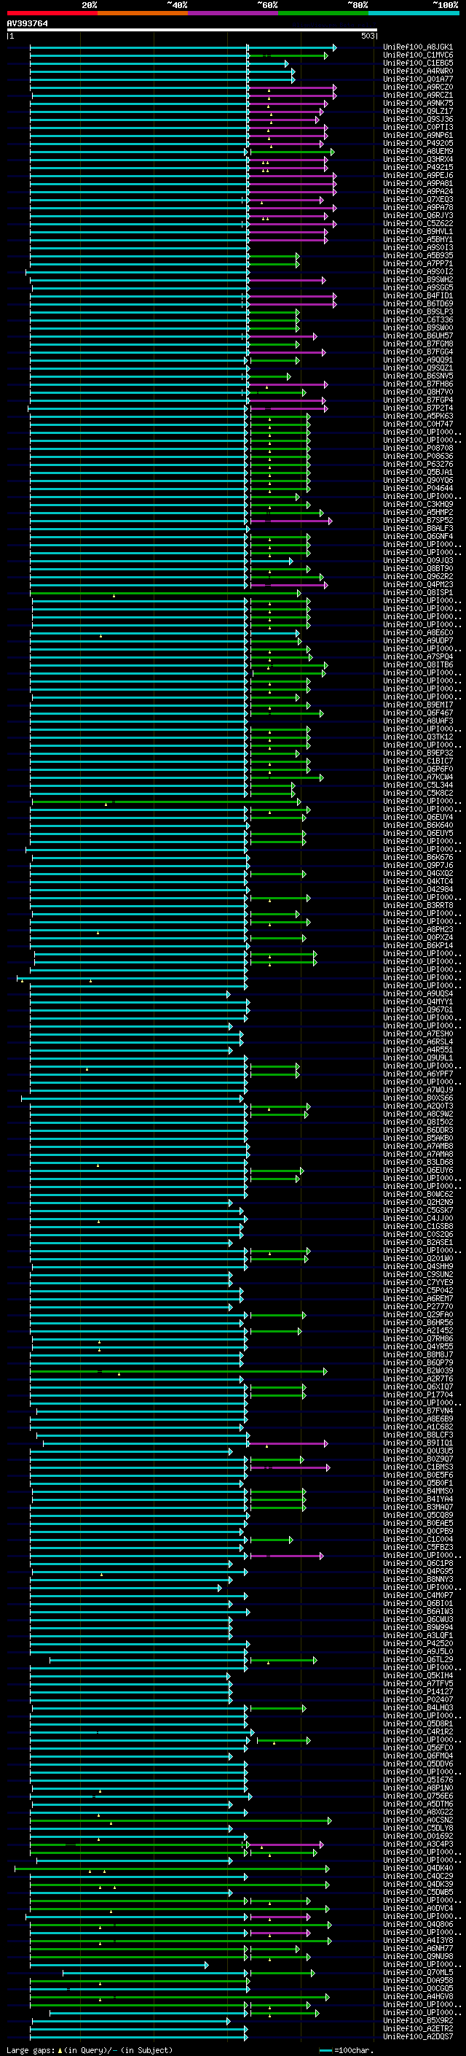Open hit UniRef100_Q01A77
Viewport: 466px width, 2056px height.
418,79
